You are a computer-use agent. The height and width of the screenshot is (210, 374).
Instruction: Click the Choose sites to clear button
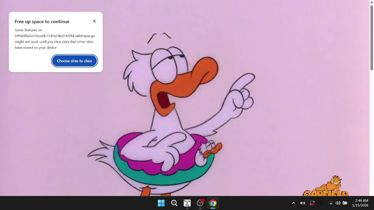(x=75, y=61)
